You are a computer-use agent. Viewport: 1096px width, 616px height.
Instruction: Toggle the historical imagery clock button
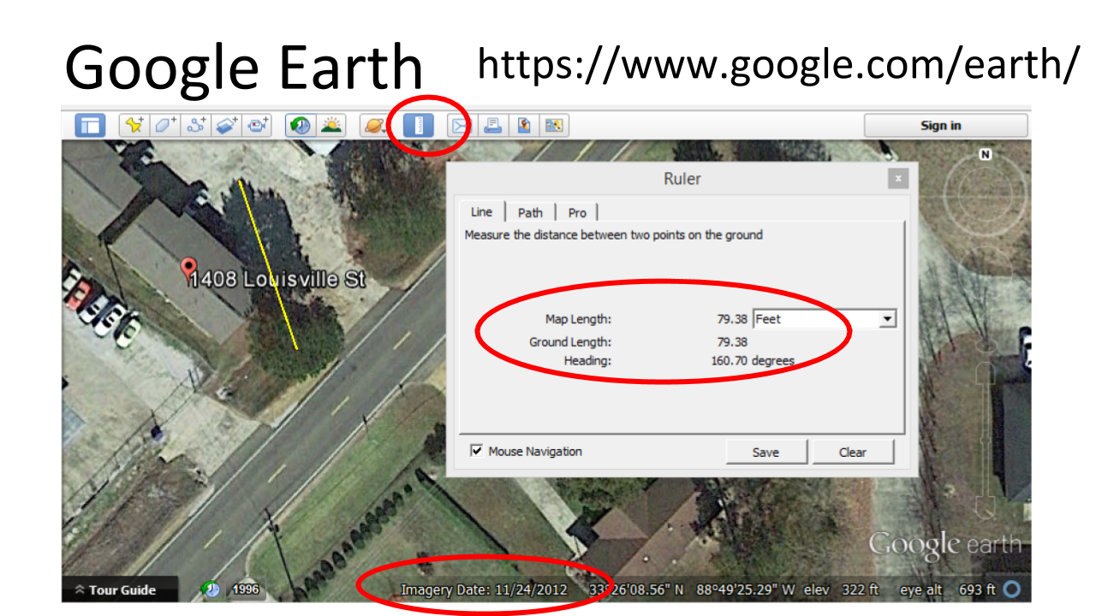coord(300,126)
